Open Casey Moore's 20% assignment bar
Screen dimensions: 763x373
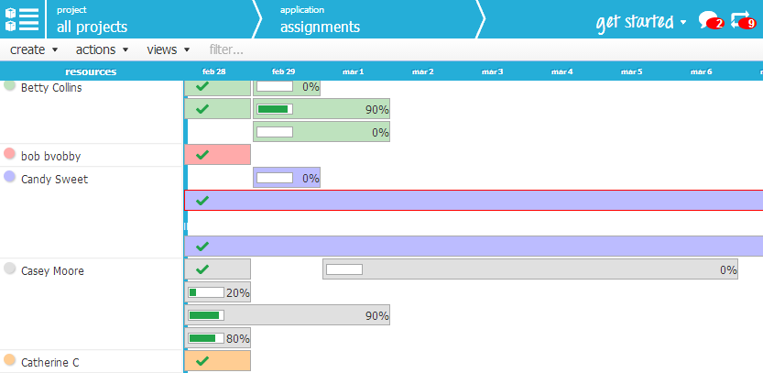click(x=217, y=292)
